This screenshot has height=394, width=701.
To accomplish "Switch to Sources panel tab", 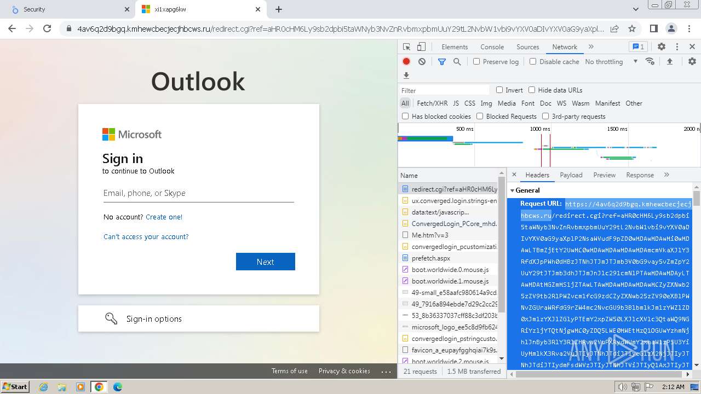I will click(528, 47).
